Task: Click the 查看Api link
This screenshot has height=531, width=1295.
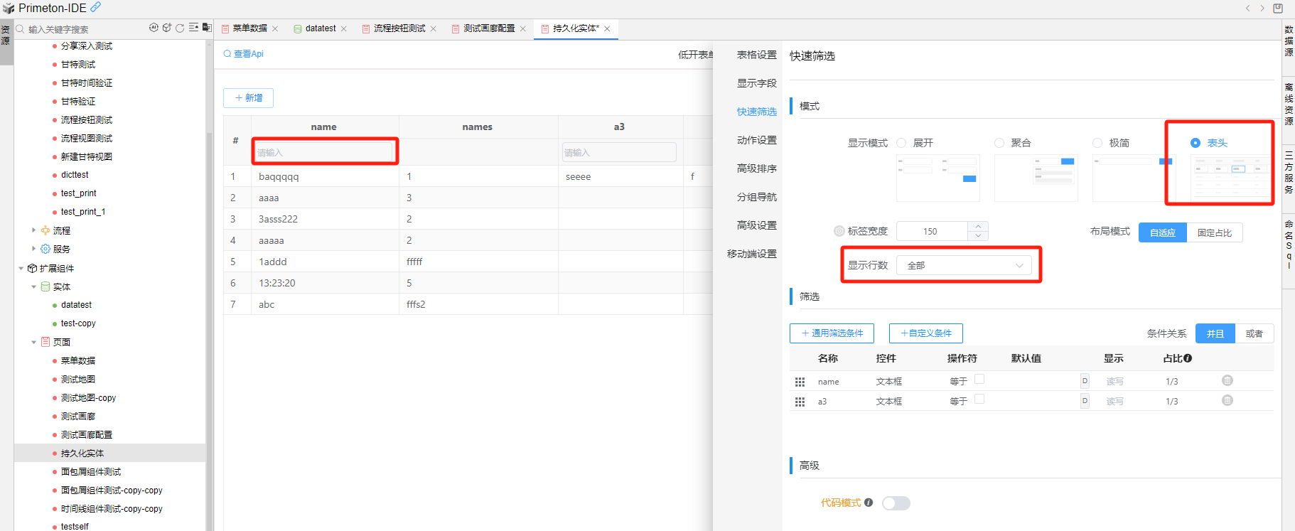Action: click(244, 54)
